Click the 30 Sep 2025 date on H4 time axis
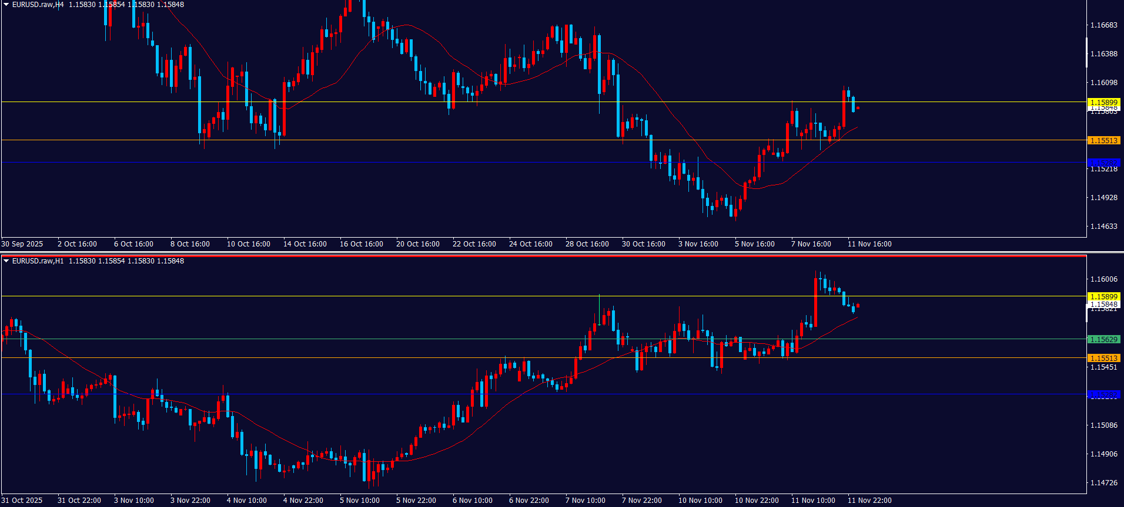Screen dimensions: 1124x507 (22, 244)
